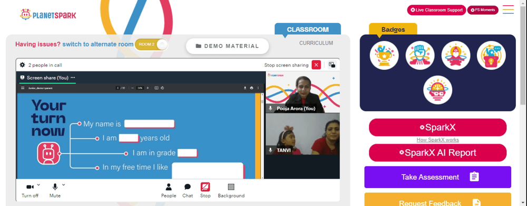This screenshot has width=527, height=206.
Task: Open SparkX AI Report
Action: coord(437,153)
